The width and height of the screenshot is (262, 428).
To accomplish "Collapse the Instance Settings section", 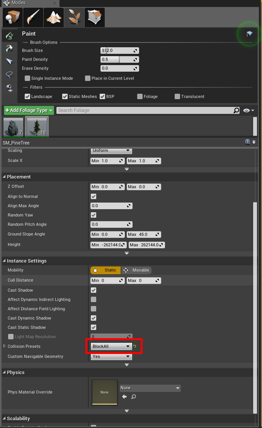I will [x=4, y=261].
